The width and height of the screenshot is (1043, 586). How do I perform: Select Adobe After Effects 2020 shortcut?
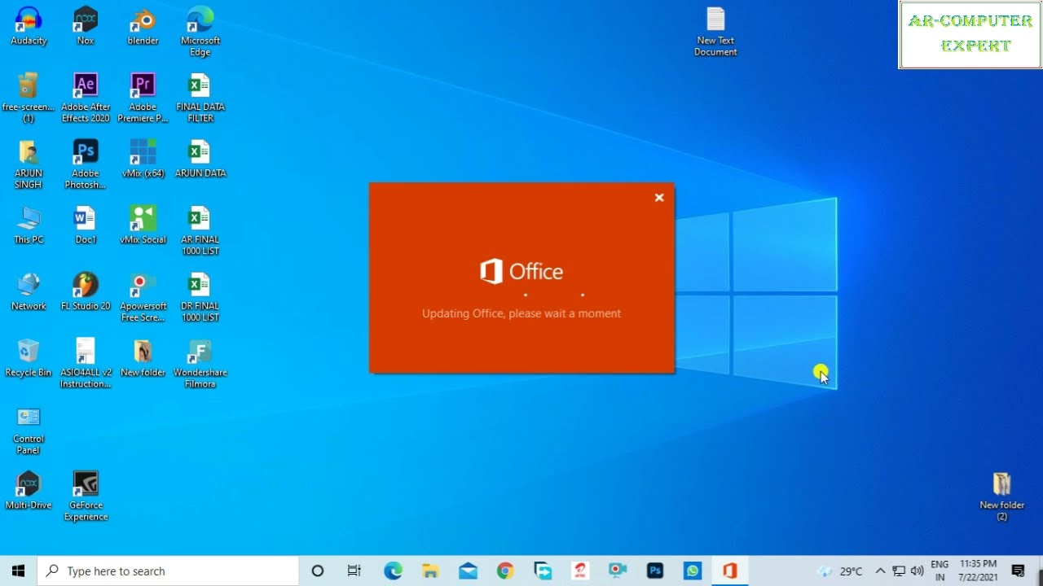(x=86, y=98)
